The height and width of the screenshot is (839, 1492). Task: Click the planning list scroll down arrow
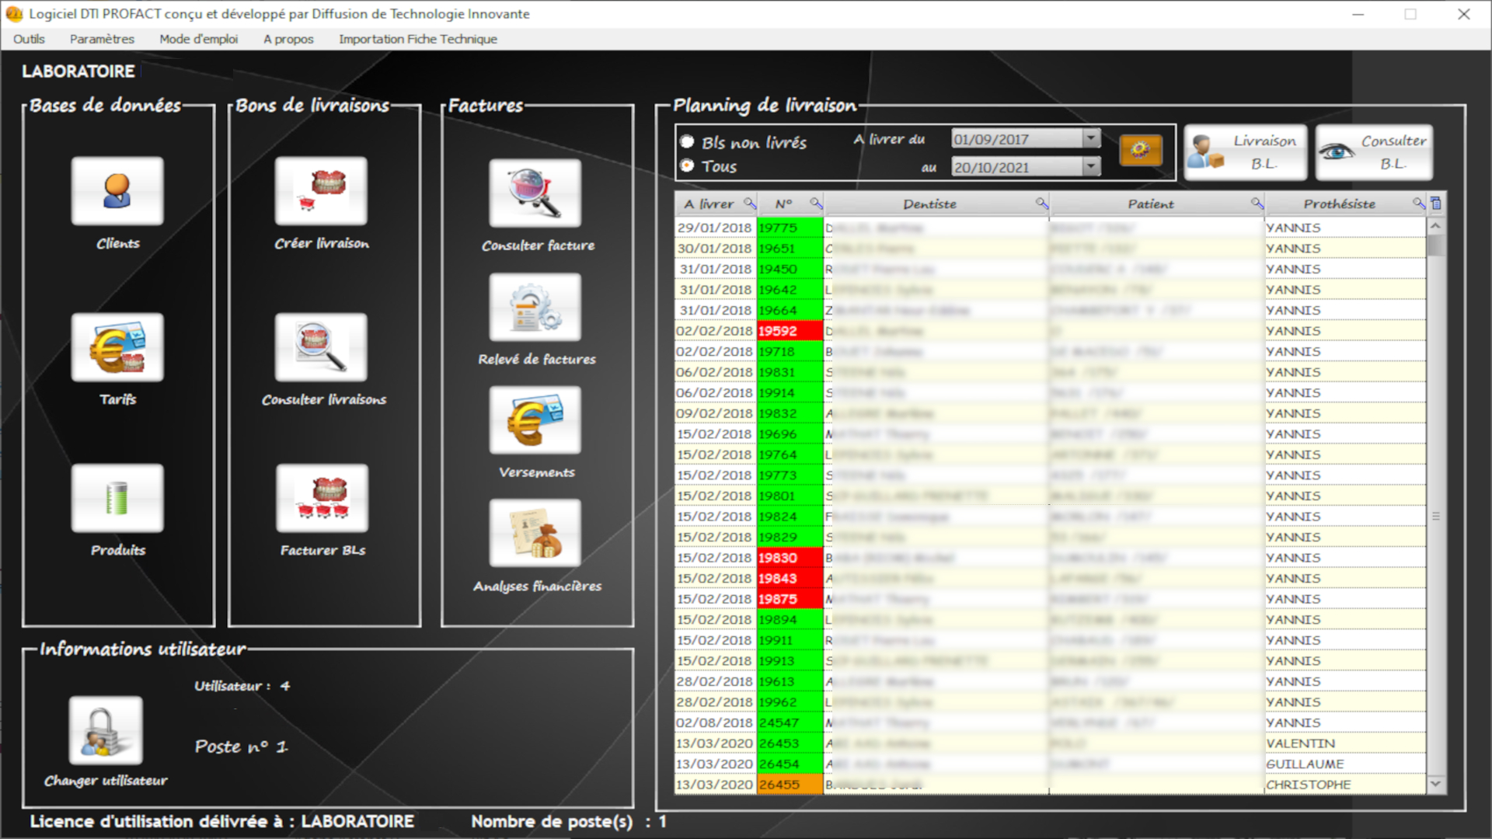tap(1435, 784)
